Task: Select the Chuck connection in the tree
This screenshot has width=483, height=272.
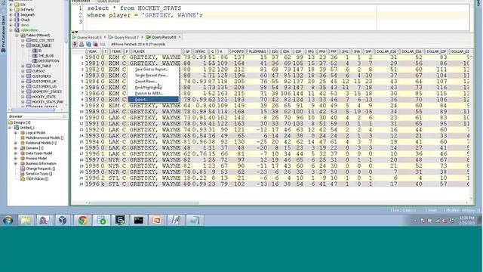Action: (x=25, y=20)
